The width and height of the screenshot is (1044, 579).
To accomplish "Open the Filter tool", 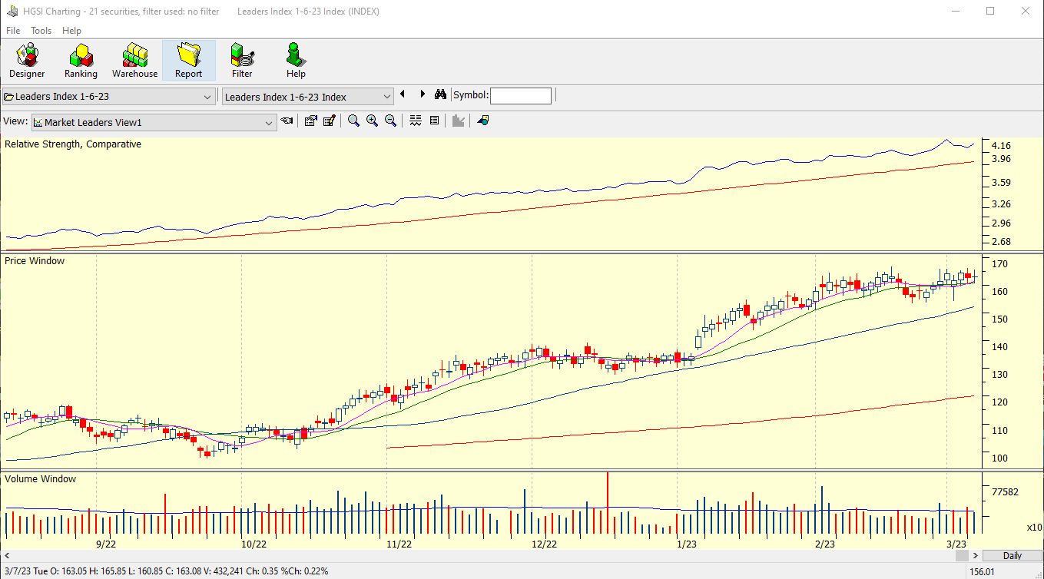I will pos(242,61).
